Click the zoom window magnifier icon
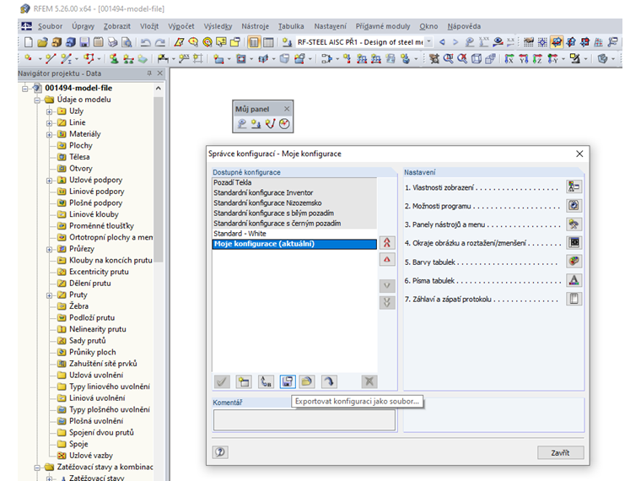The width and height of the screenshot is (641, 481). point(448,59)
